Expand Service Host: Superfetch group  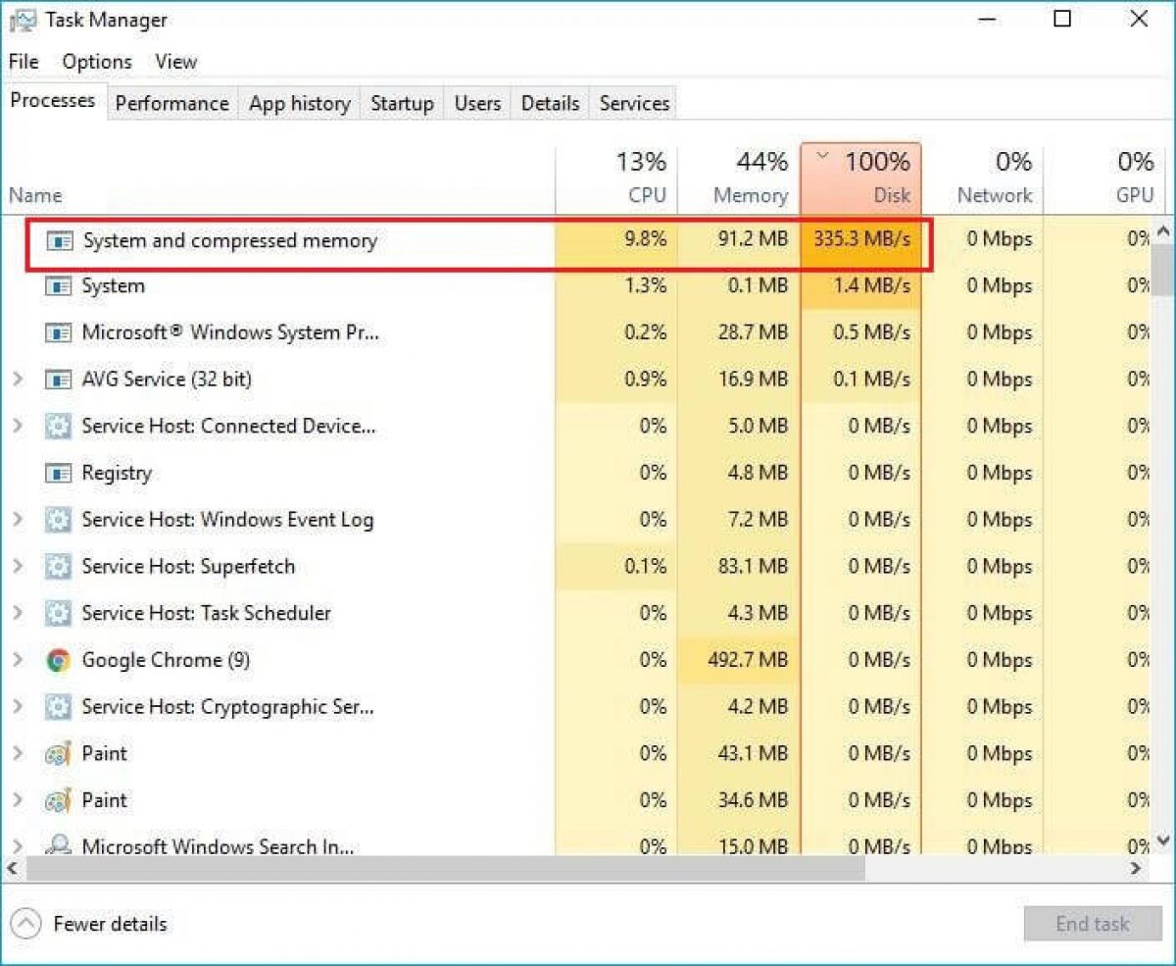coord(17,567)
